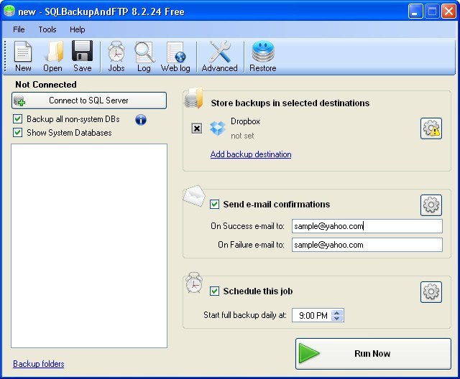The image size is (460, 379).
Task: Open Backup folders link
Action: point(39,364)
